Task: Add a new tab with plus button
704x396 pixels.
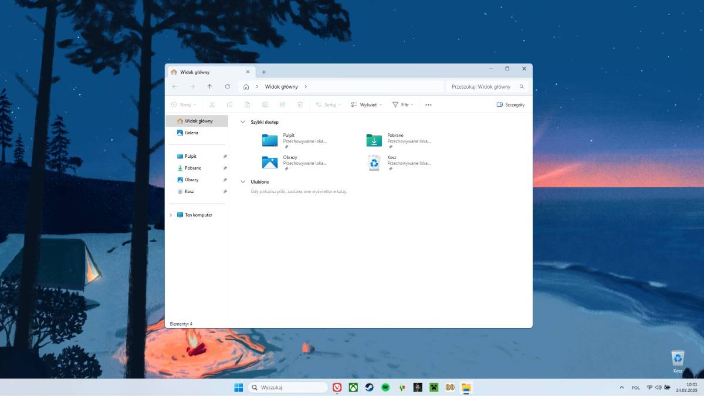Action: (263, 72)
